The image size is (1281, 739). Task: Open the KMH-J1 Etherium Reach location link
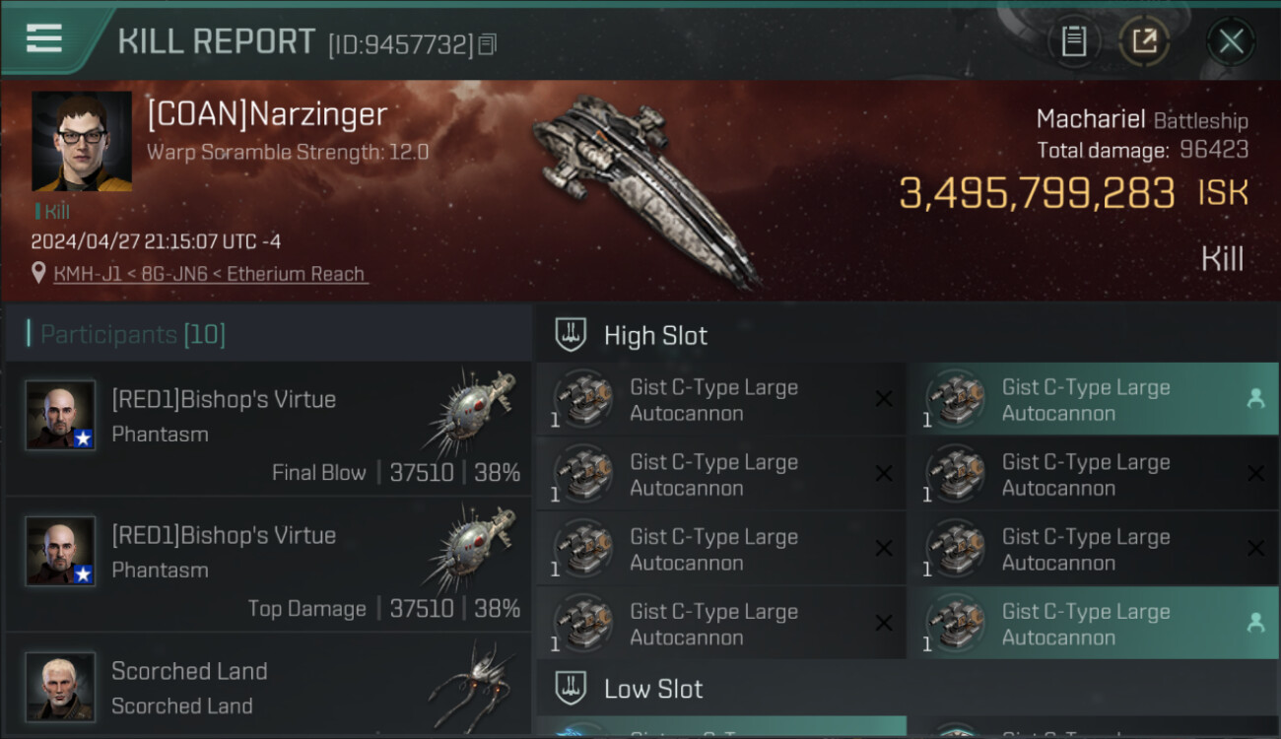pyautogui.click(x=209, y=274)
